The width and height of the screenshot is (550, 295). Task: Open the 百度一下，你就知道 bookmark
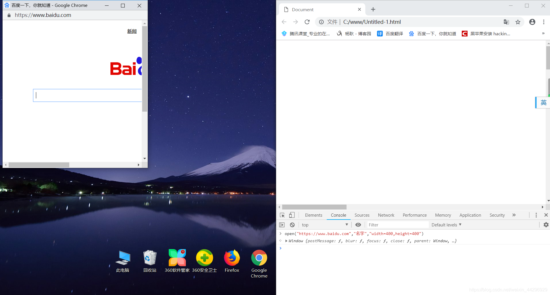(x=432, y=34)
